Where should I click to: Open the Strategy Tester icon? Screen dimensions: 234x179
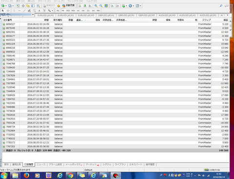pos(38,6)
